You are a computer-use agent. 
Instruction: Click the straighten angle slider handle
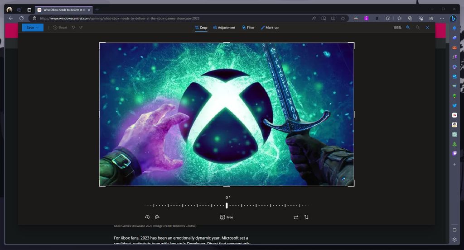(227, 205)
